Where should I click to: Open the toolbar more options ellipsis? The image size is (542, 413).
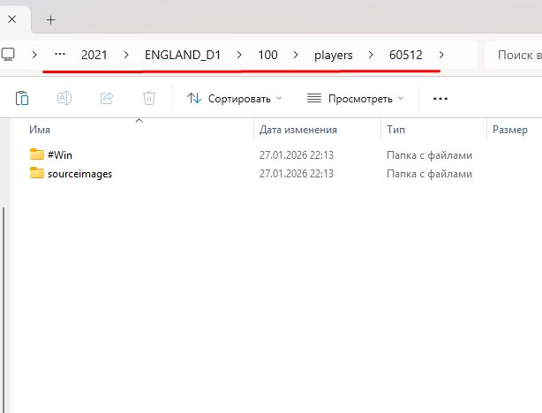[440, 99]
